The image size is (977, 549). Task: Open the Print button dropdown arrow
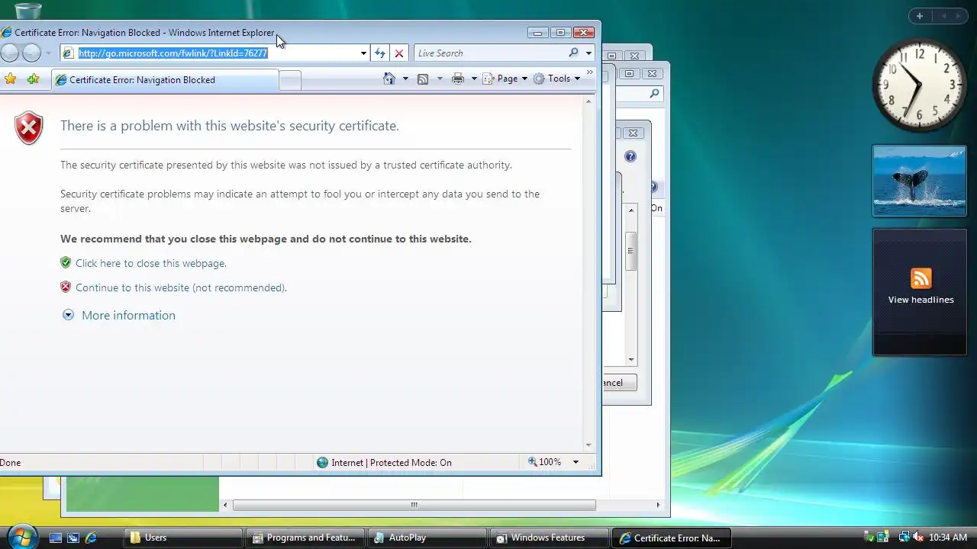[x=474, y=79]
